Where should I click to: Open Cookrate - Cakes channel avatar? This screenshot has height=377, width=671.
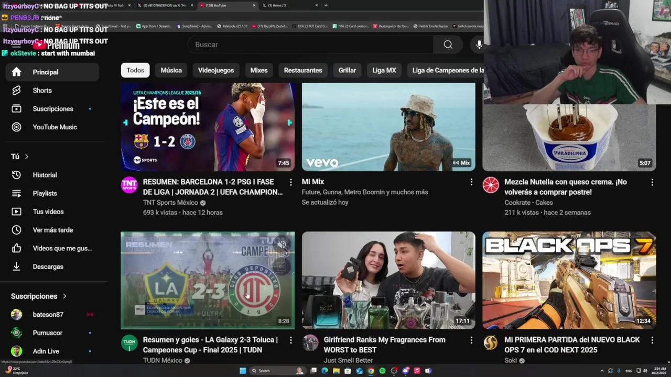click(x=491, y=185)
